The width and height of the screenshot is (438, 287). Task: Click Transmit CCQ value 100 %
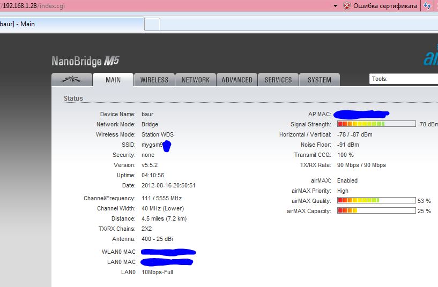tap(345, 155)
